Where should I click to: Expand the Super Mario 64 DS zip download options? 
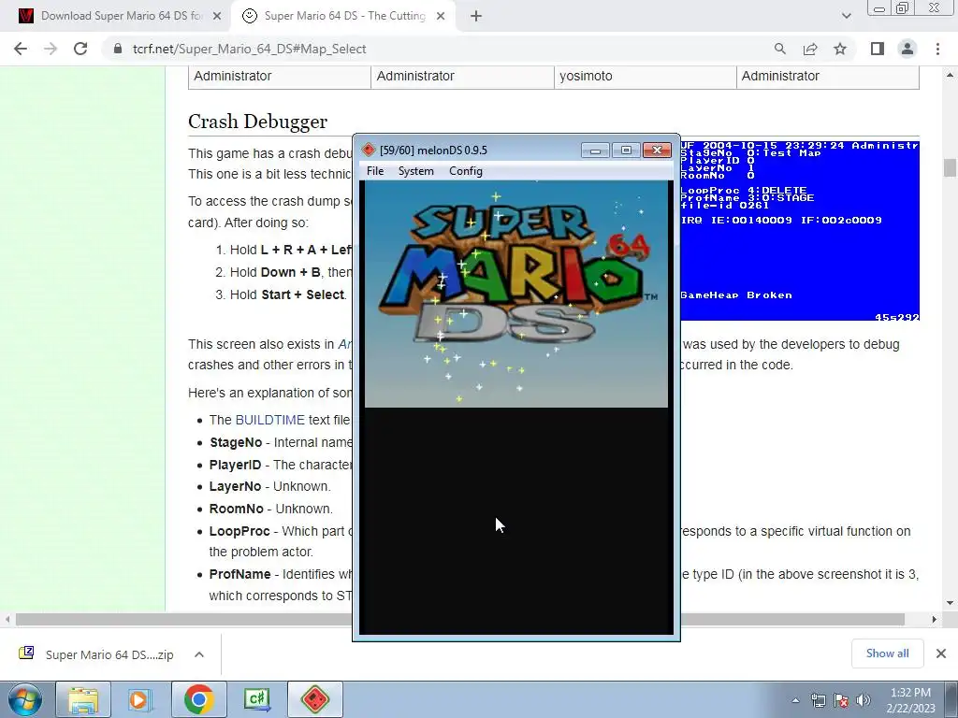click(x=199, y=654)
